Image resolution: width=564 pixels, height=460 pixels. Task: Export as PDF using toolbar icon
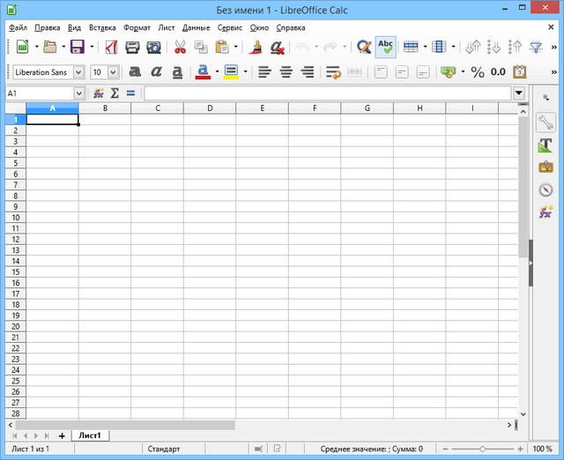[110, 48]
